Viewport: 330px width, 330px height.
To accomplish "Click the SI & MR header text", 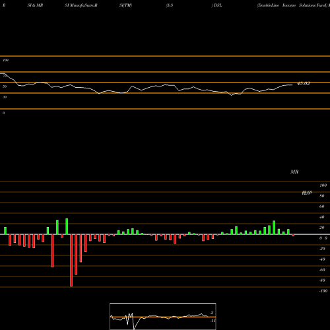I will point(35,5).
